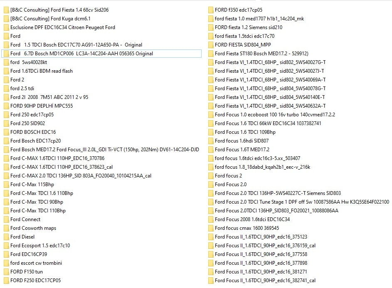Choose Ford Focus 2.0 TDCI Tune Stage 1 folder

pyautogui.click(x=301, y=202)
